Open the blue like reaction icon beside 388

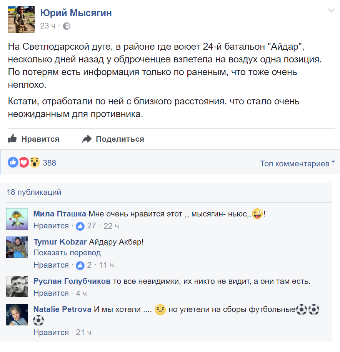coord(13,162)
